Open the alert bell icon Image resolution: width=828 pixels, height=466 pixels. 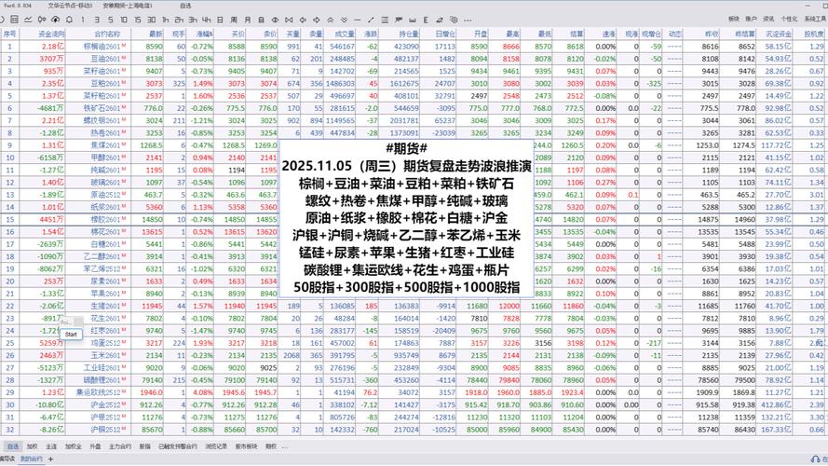(69, 20)
